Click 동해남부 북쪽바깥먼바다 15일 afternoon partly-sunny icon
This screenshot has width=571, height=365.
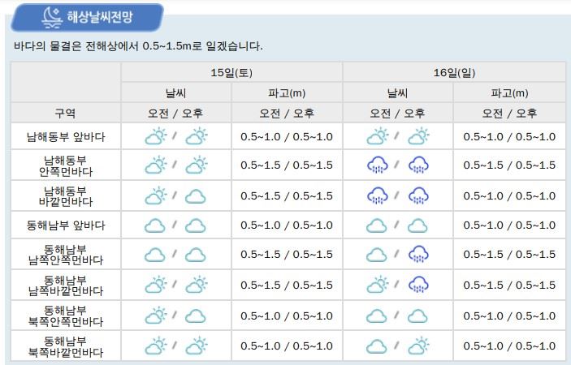click(x=196, y=346)
